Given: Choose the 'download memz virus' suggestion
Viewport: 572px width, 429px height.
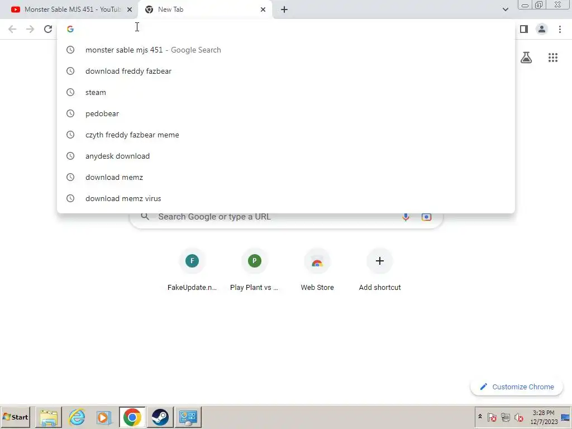Looking at the screenshot, I should [x=285, y=198].
